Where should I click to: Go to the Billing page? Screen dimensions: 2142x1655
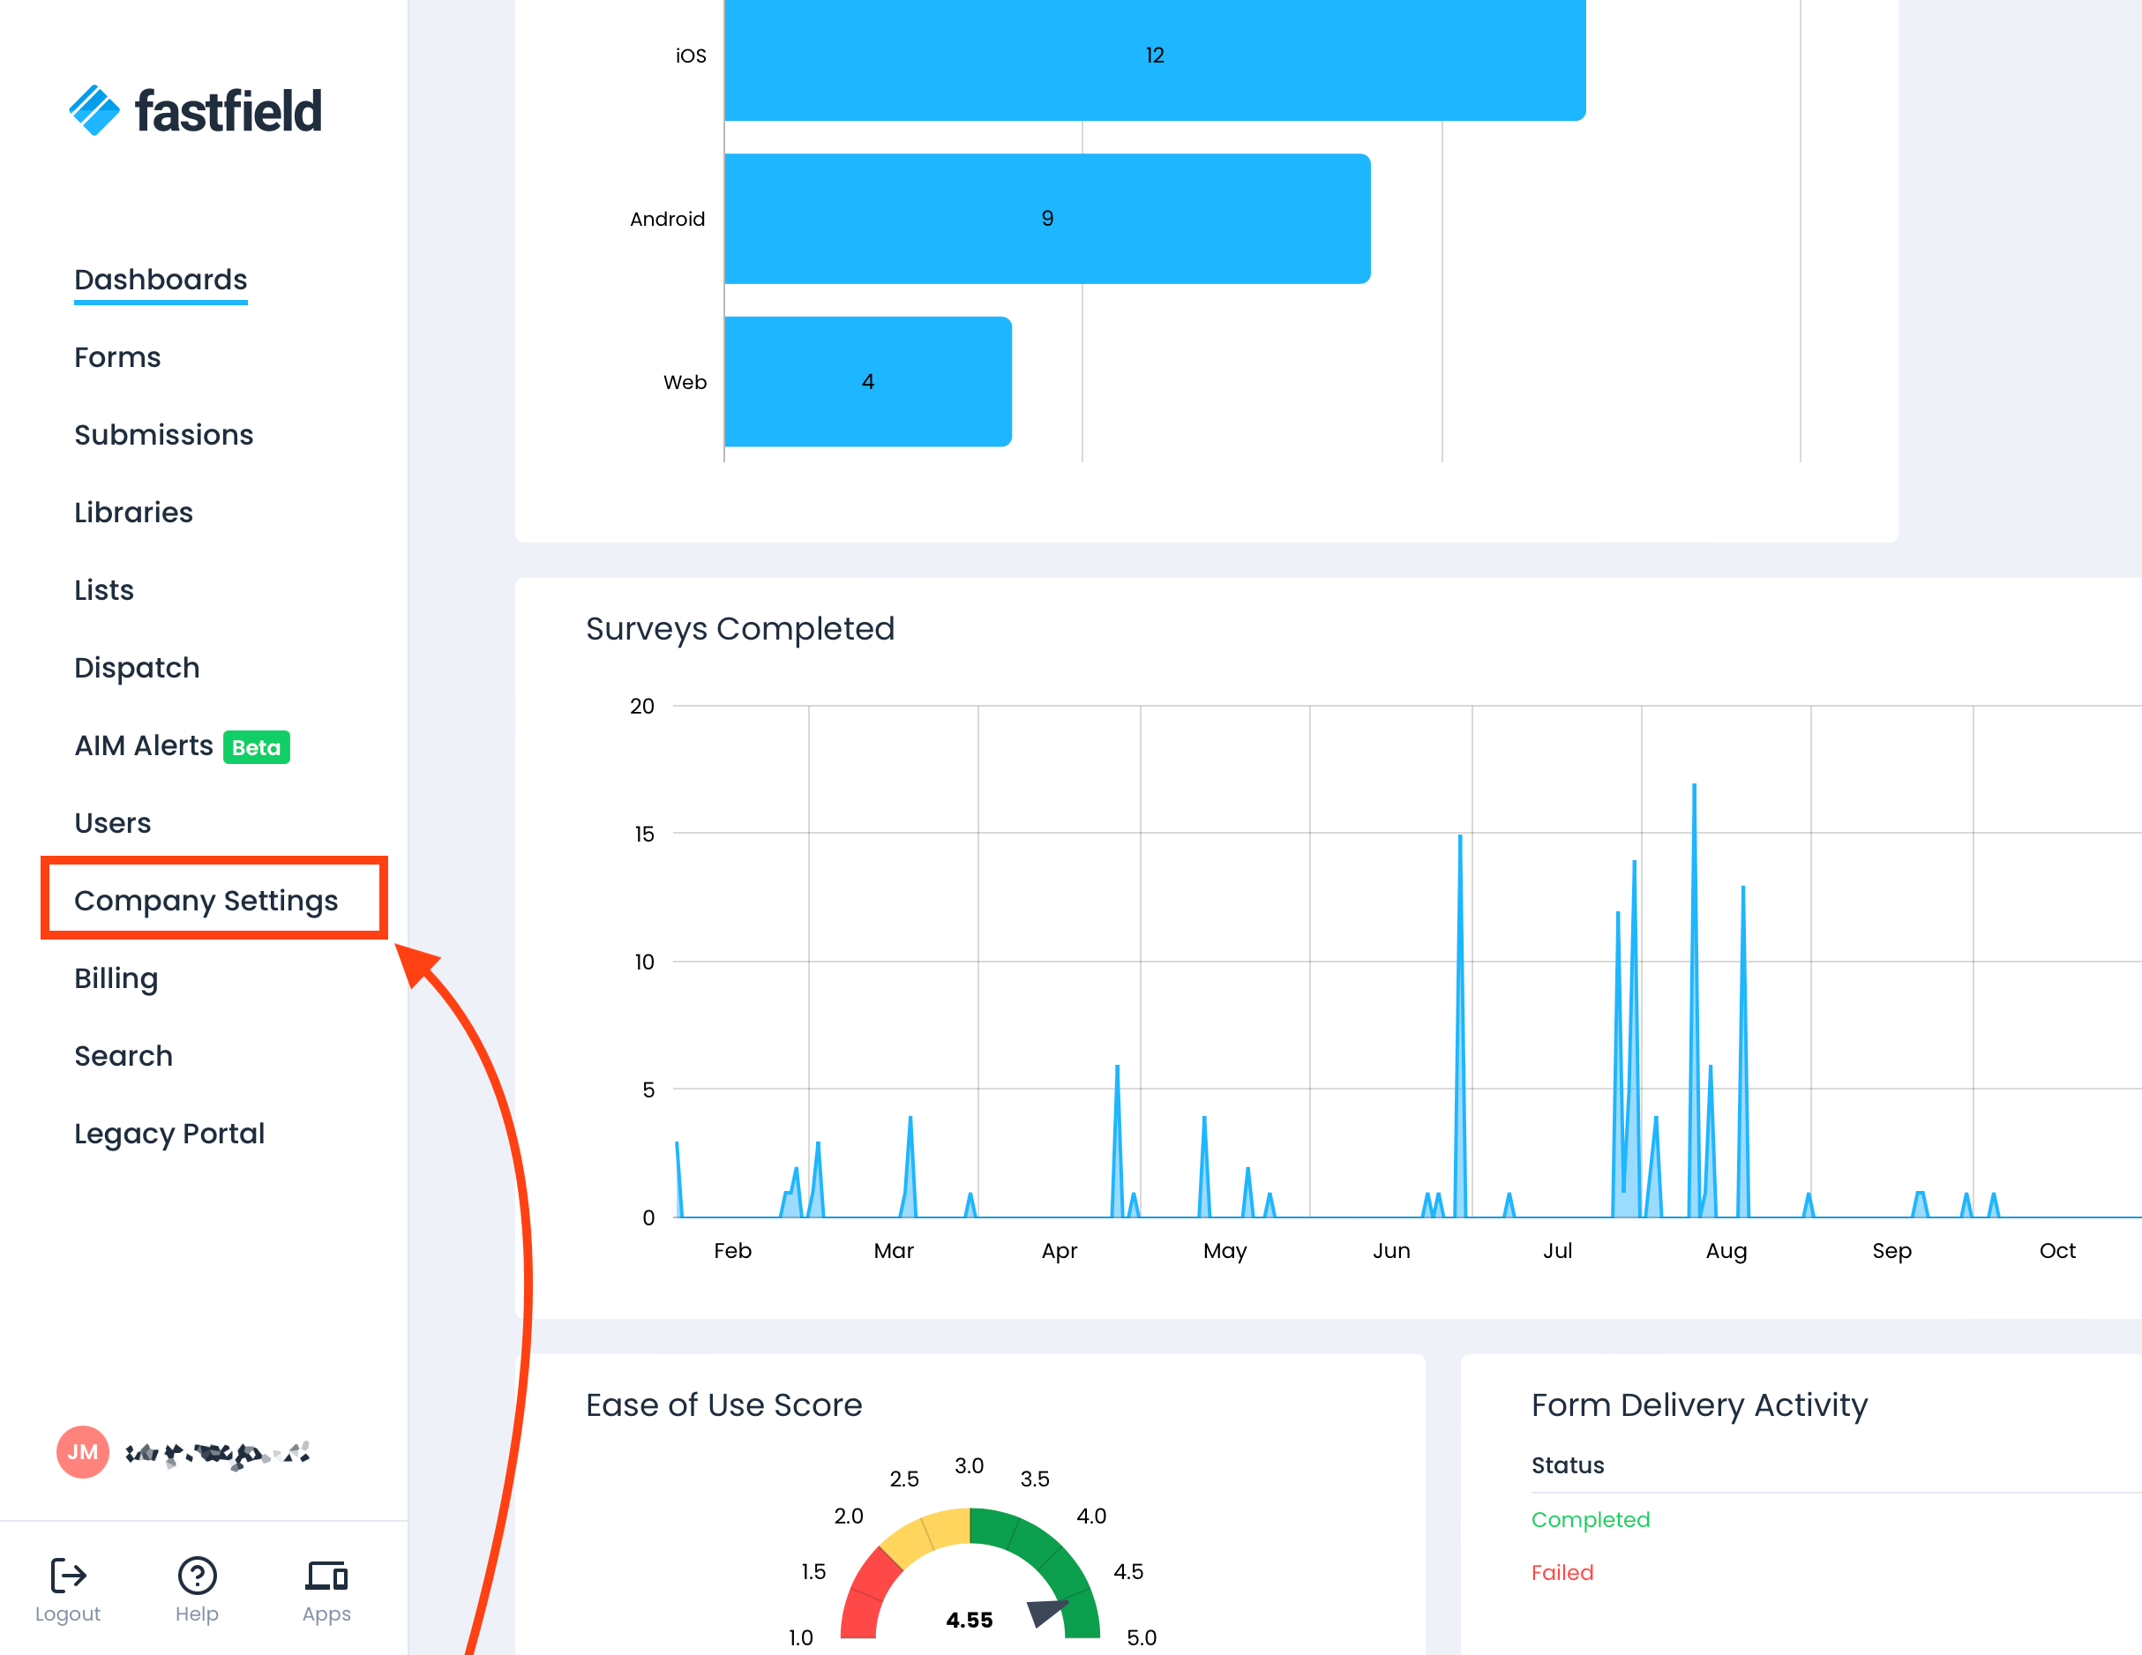(116, 978)
